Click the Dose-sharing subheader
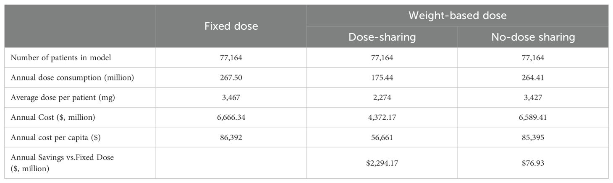613x183 pixels. [382, 37]
